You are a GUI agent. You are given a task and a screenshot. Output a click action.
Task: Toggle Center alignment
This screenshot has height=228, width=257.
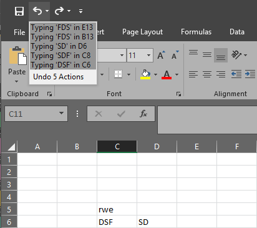pos(207,74)
